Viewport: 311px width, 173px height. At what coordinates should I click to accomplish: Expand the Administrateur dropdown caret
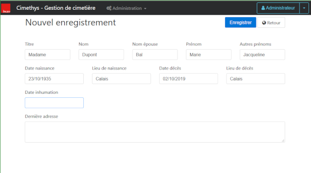[x=304, y=8]
